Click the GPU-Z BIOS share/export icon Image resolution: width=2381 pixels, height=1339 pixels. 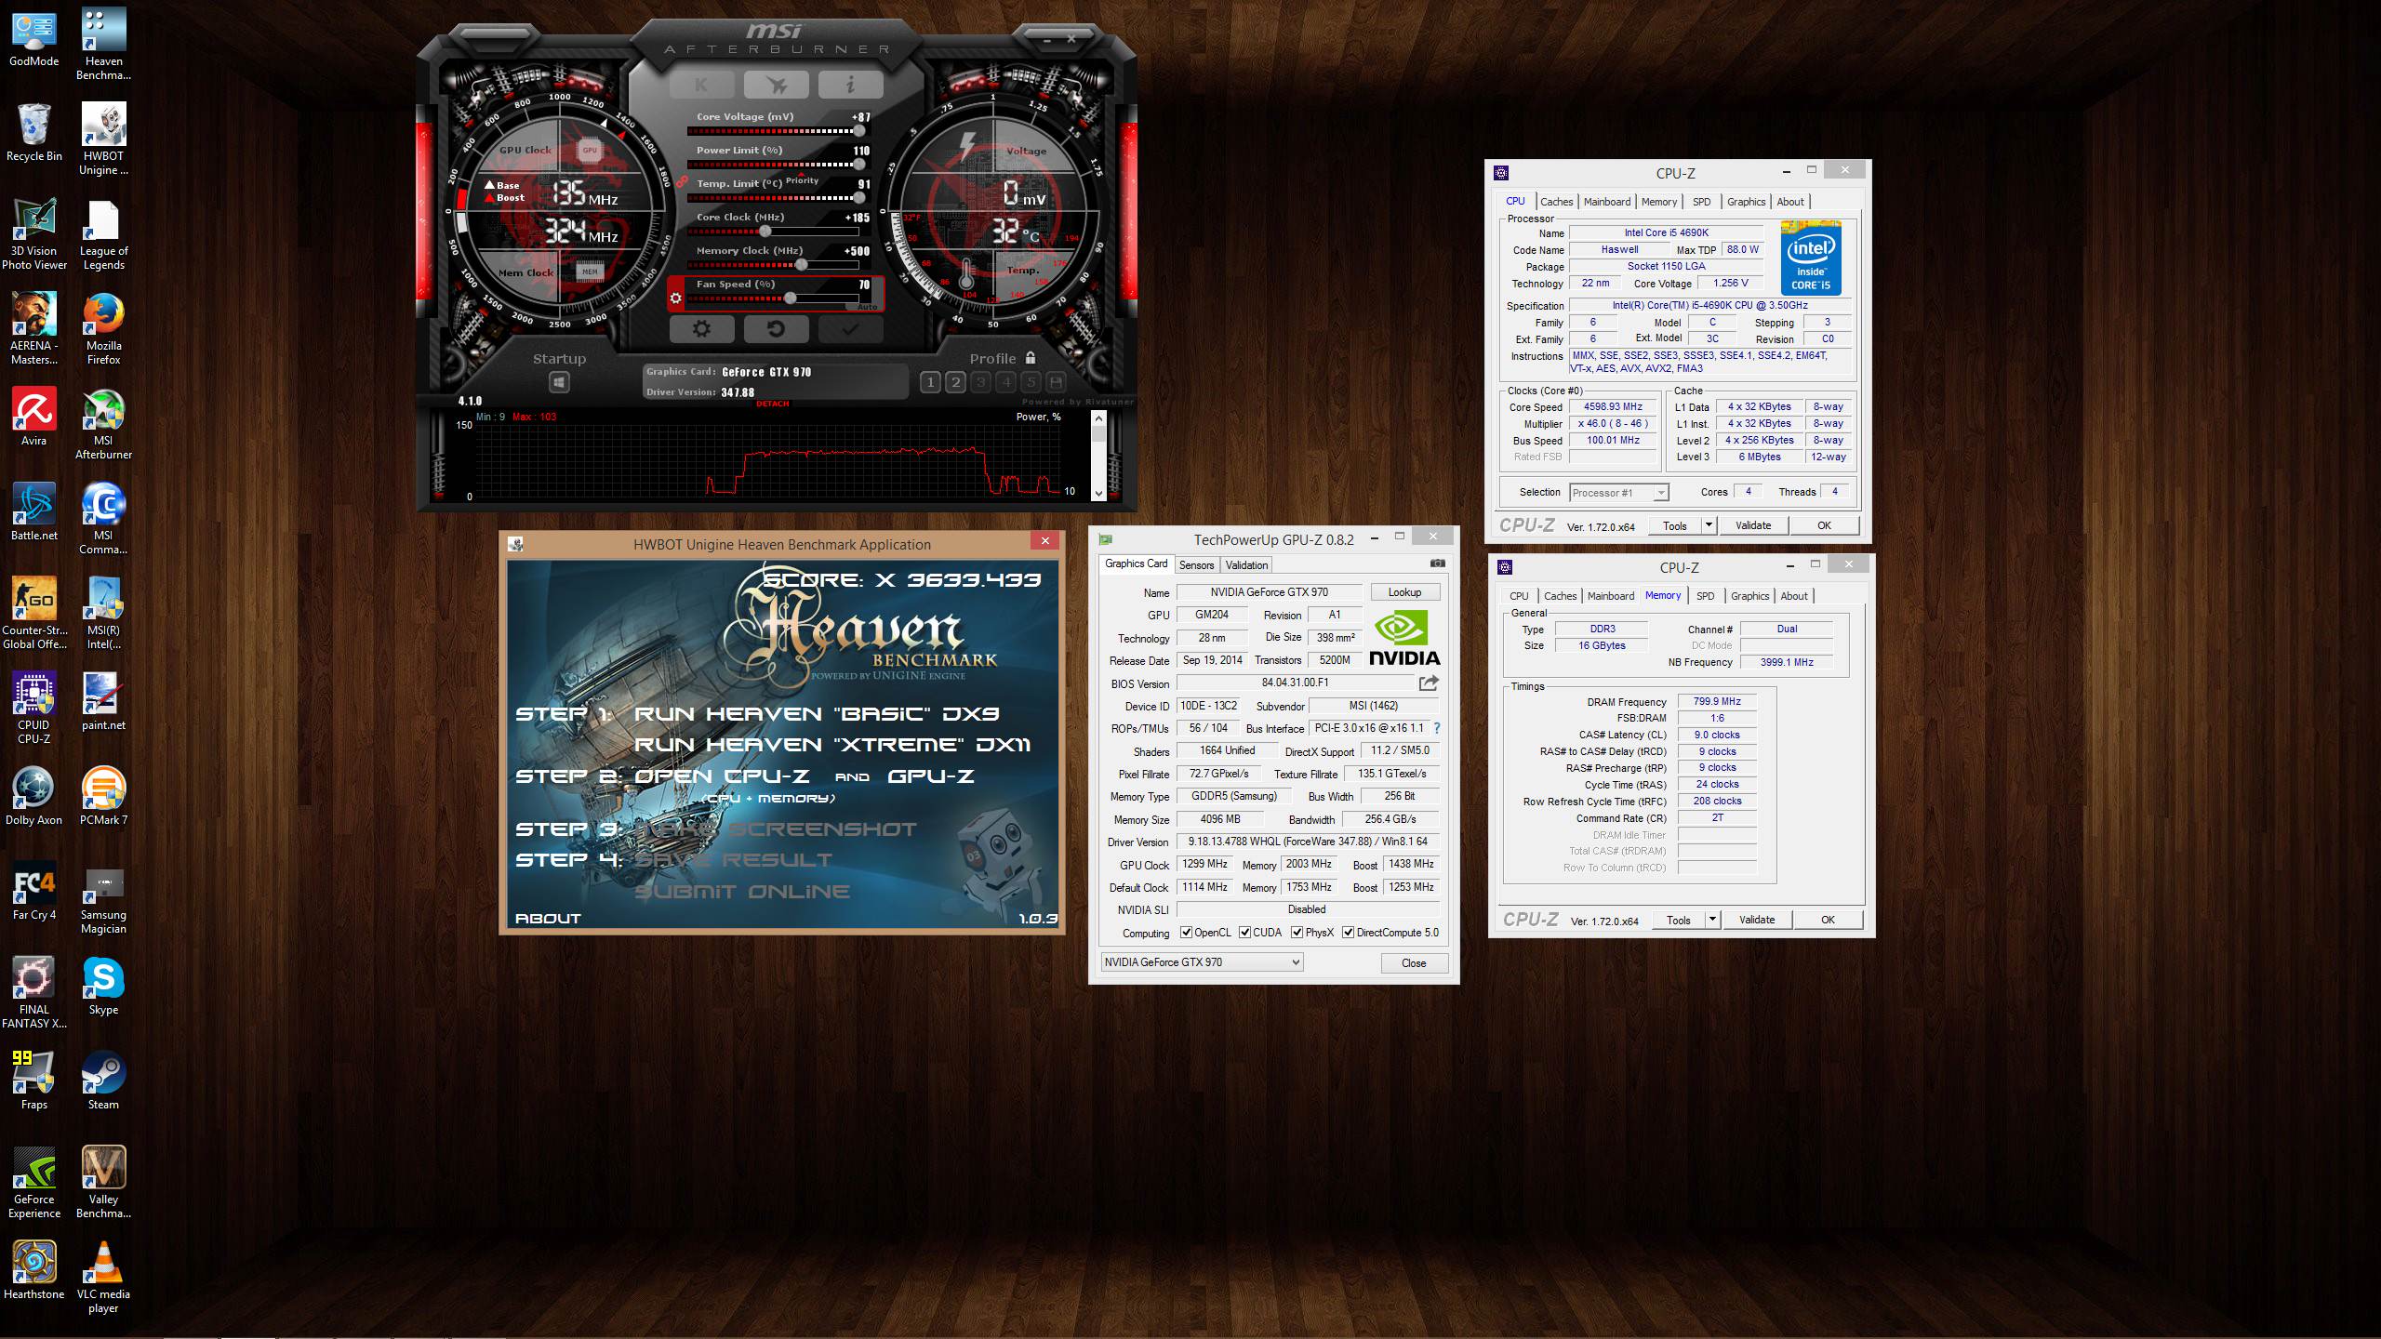click(1429, 683)
